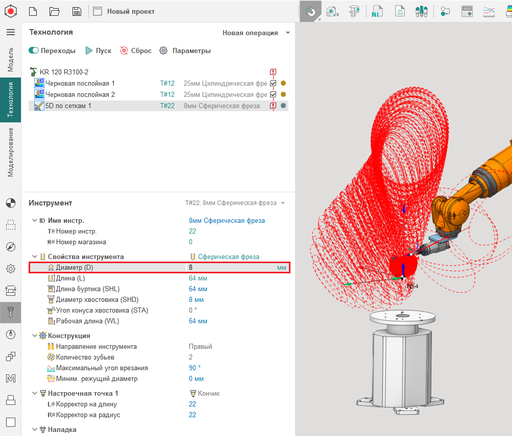Switch to the Моделирование tab
Viewport: 512px width, 436px height.
coord(10,152)
